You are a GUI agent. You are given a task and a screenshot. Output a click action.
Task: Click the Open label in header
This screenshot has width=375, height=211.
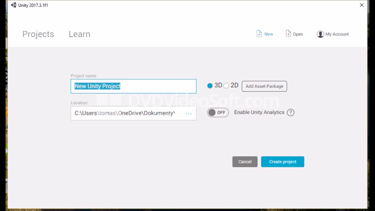click(x=298, y=34)
